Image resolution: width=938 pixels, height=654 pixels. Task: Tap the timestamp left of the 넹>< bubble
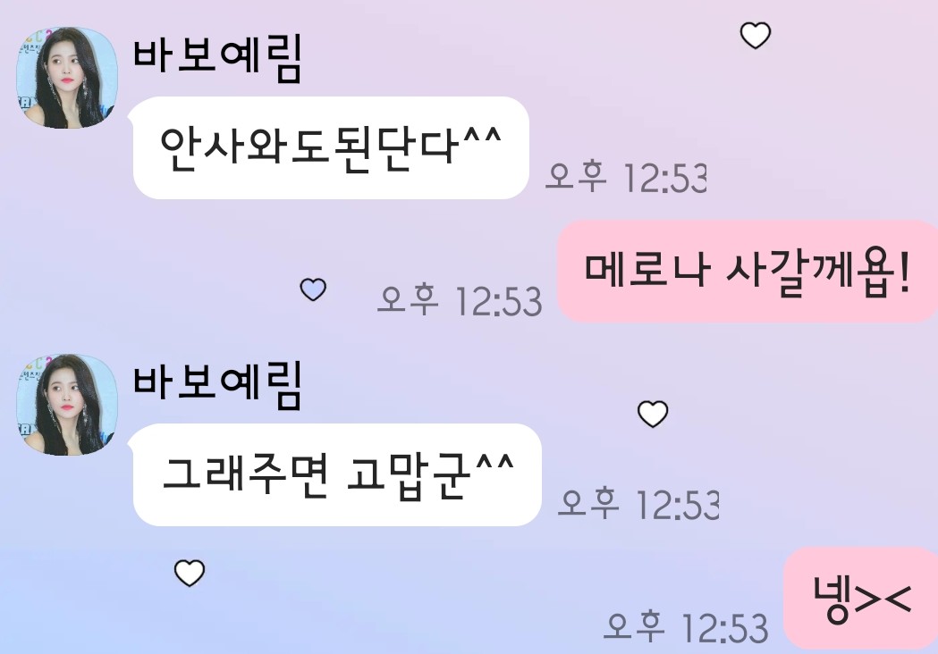tap(686, 627)
